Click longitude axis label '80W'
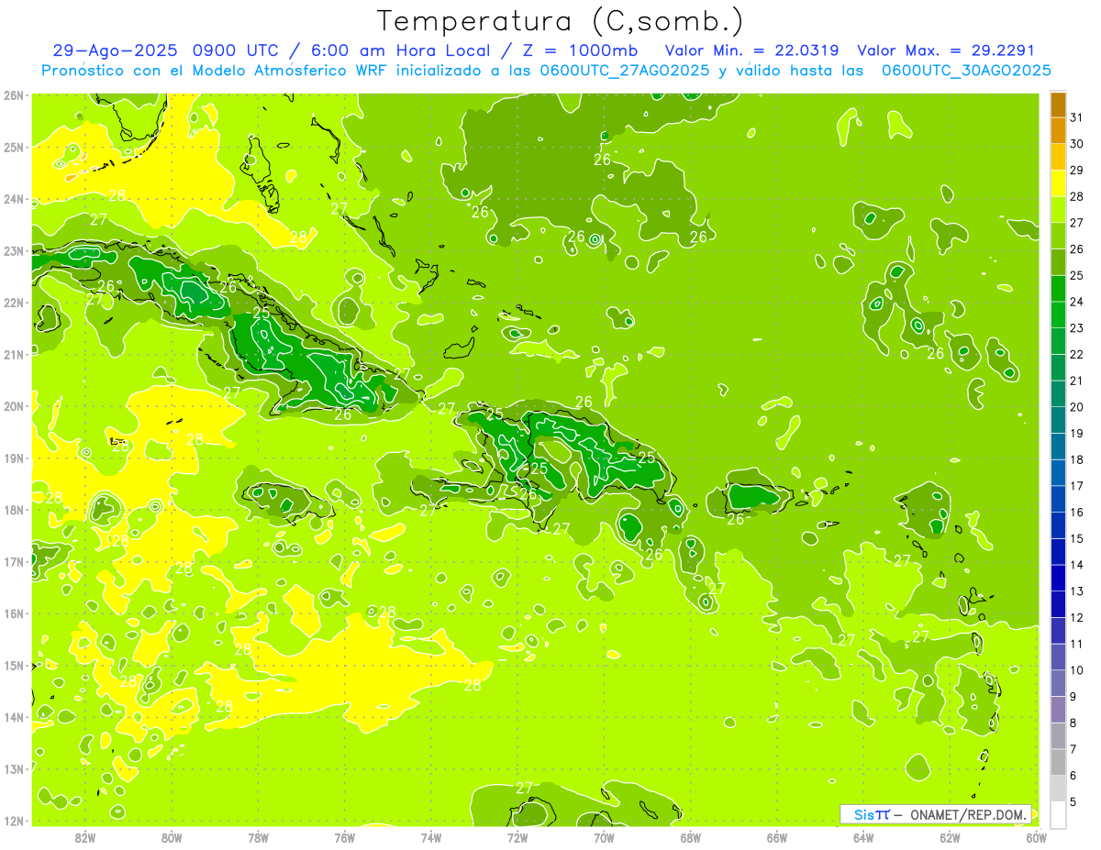This screenshot has width=1101, height=850. [x=172, y=836]
